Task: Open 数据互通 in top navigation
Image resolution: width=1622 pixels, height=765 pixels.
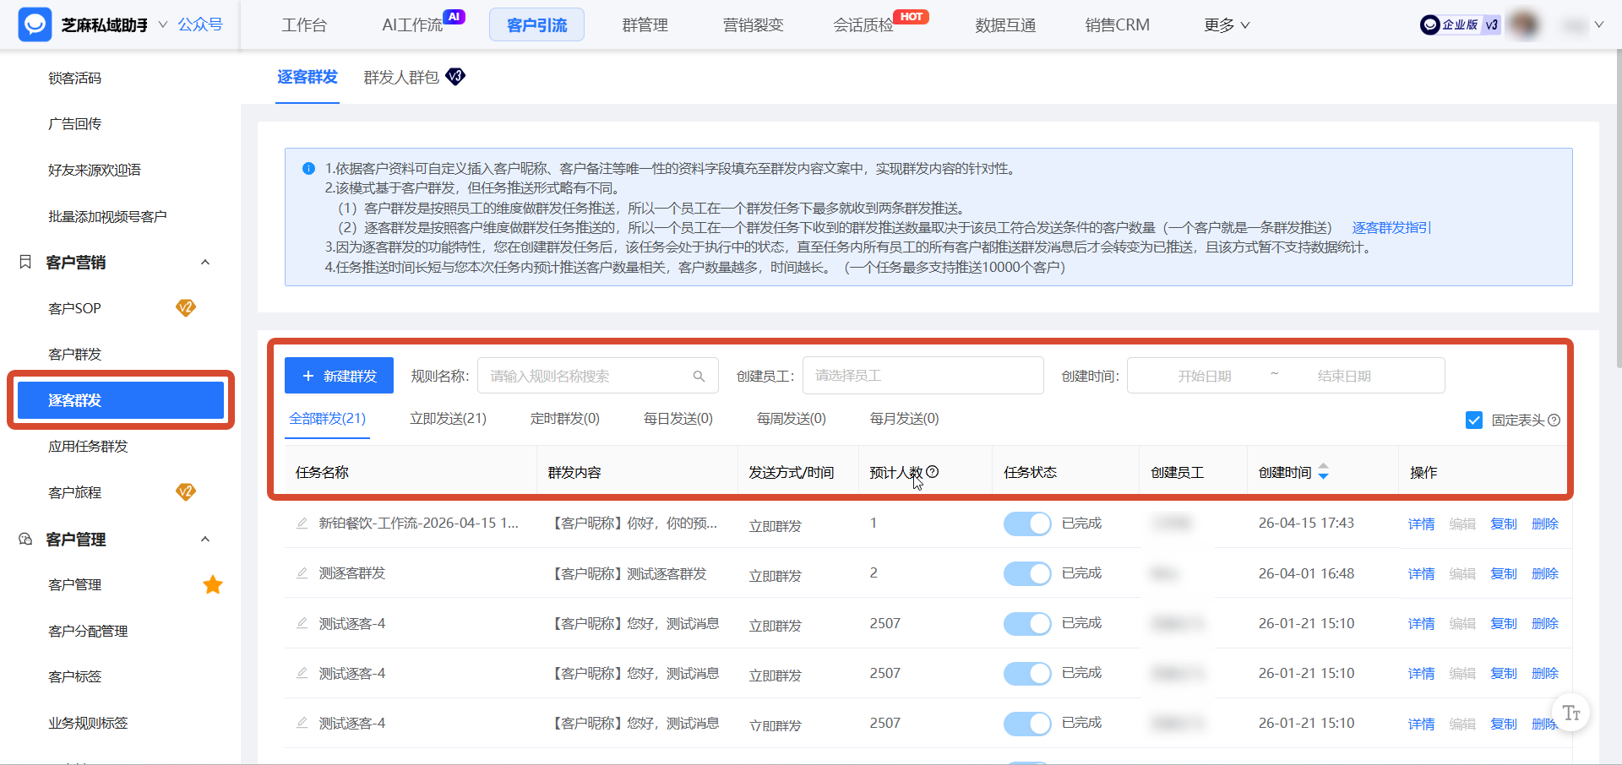Action: [x=1005, y=25]
